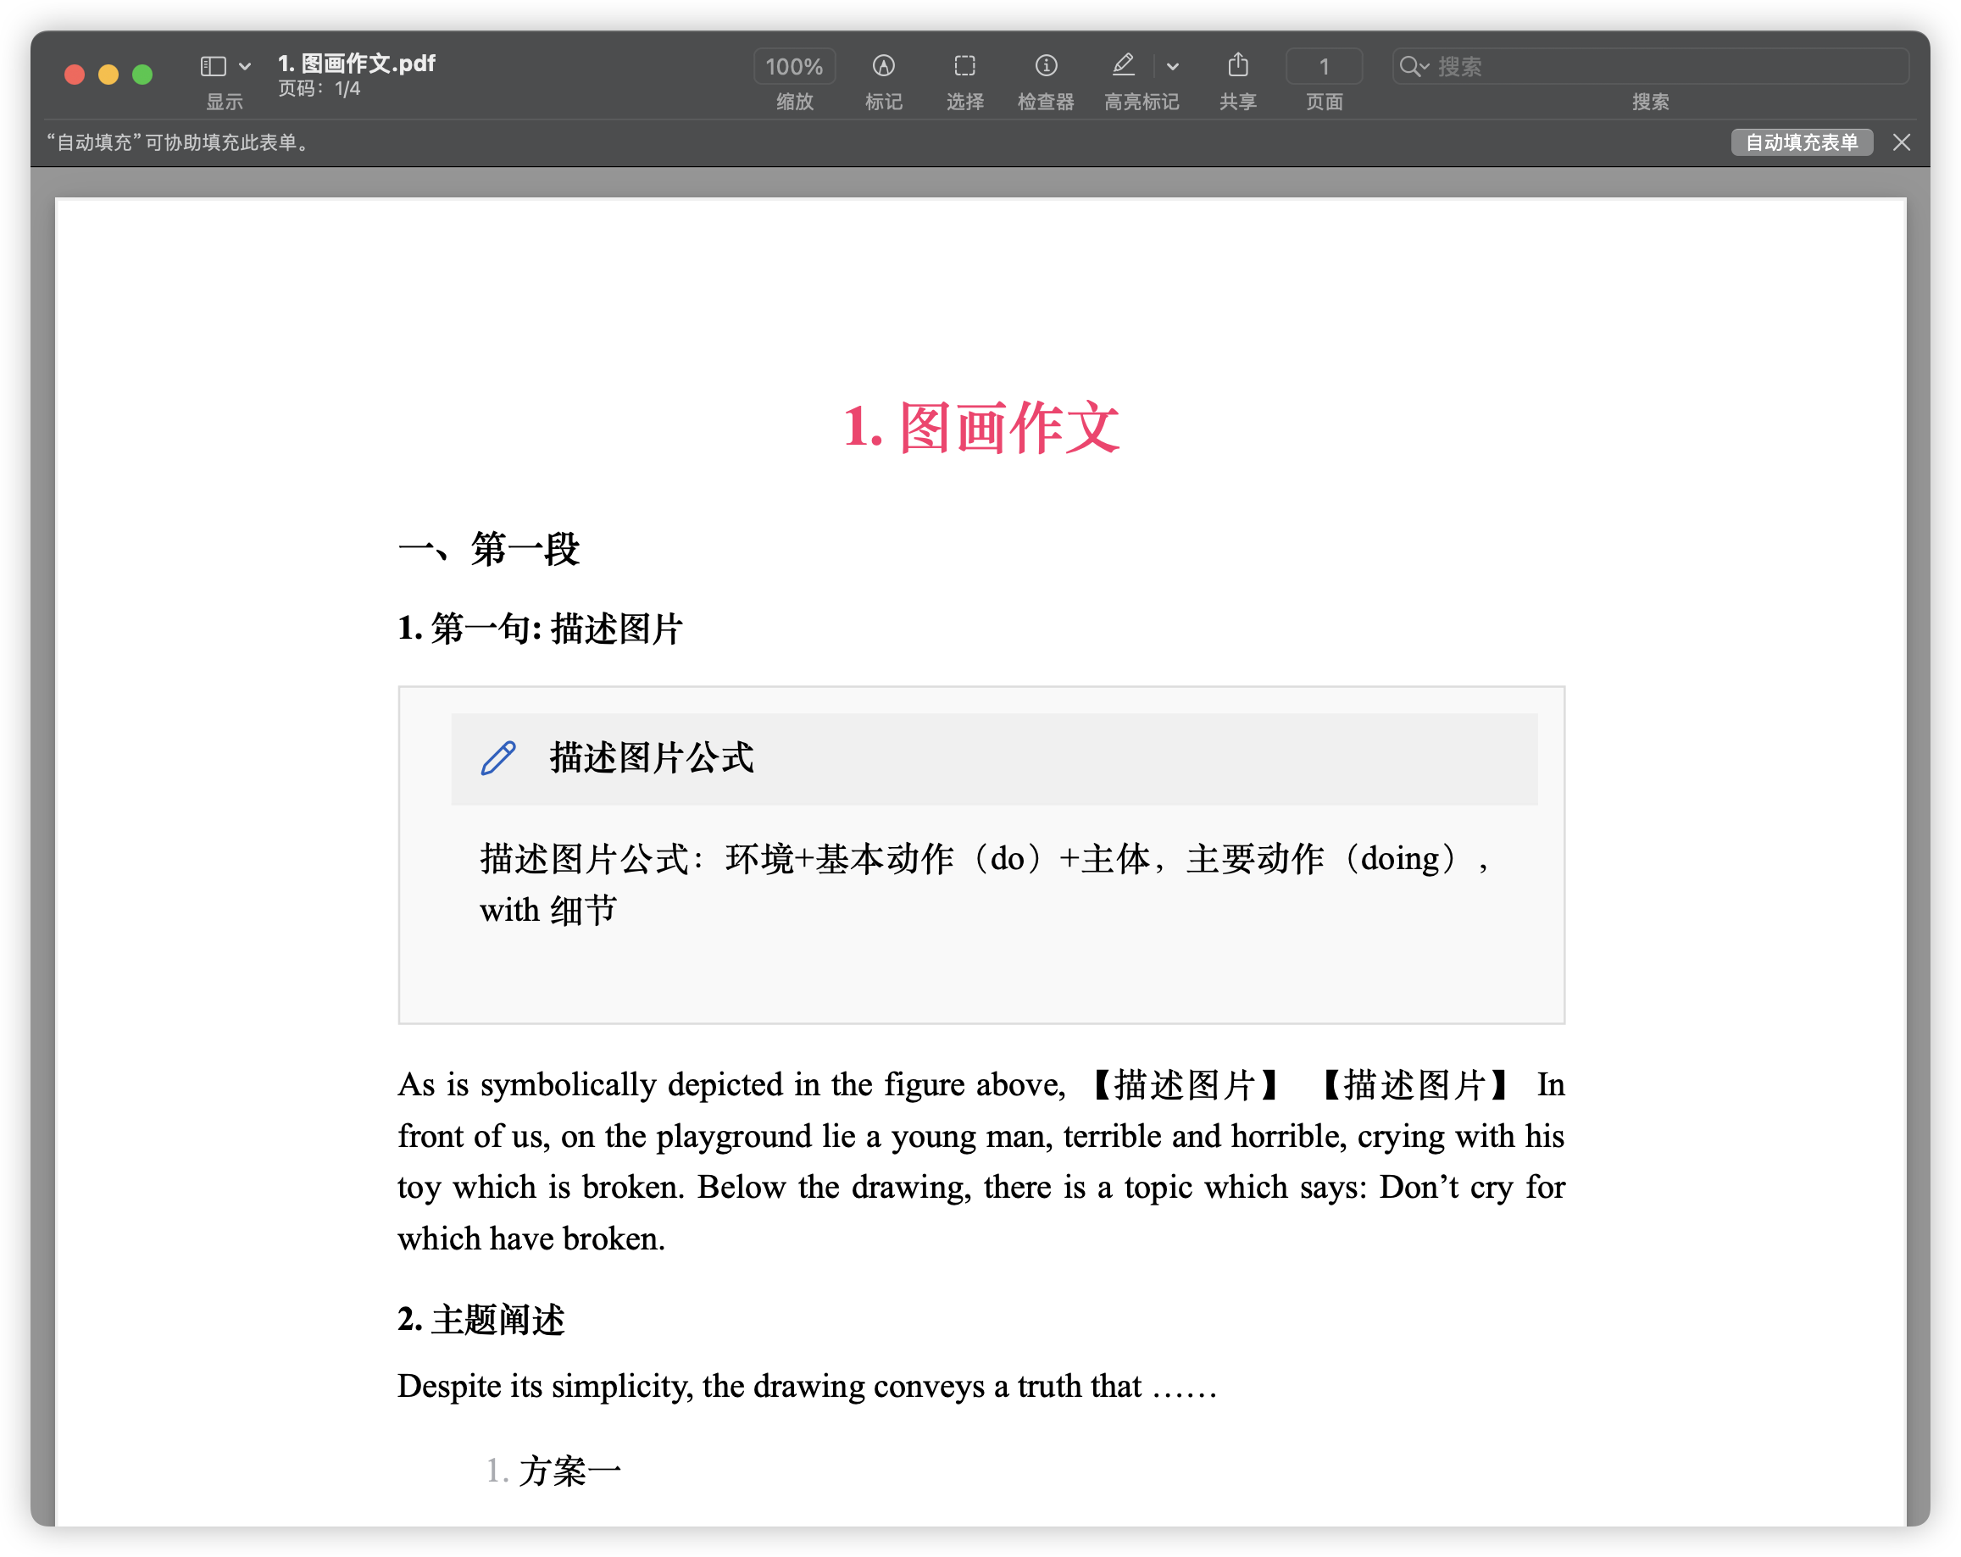Toggle the highlight marker pen tool
This screenshot has width=1961, height=1557.
pos(1124,65)
